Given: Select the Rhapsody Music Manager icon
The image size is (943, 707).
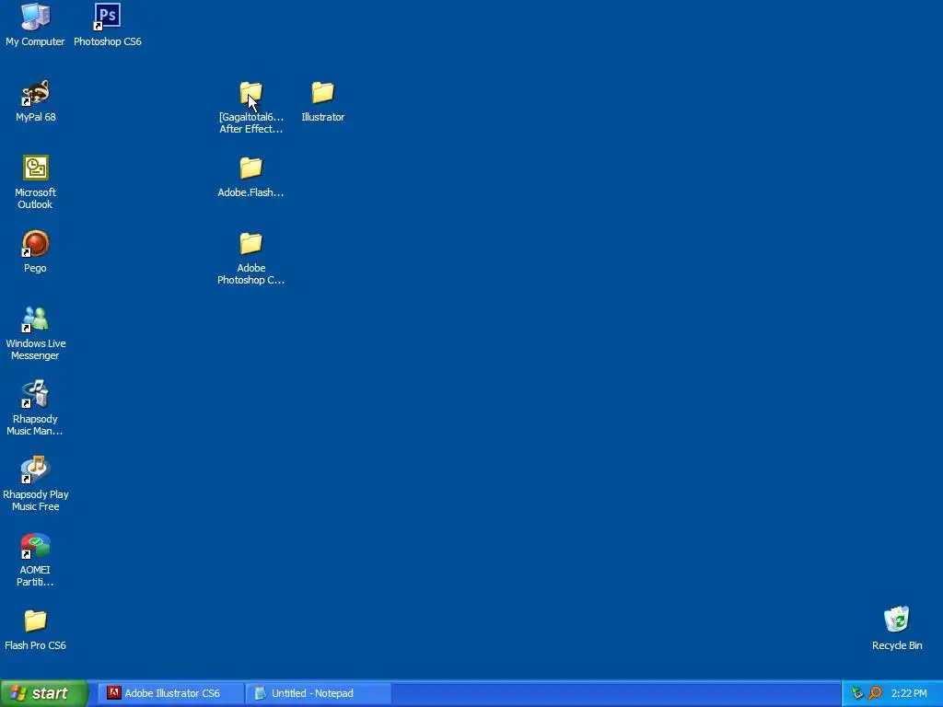Looking at the screenshot, I should click(x=36, y=394).
